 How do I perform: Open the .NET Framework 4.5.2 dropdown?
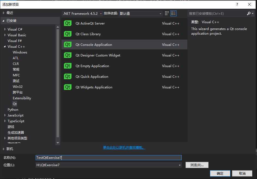pos(82,13)
